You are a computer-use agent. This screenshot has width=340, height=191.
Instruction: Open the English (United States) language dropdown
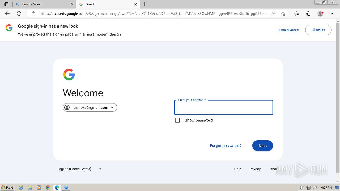pos(79,169)
